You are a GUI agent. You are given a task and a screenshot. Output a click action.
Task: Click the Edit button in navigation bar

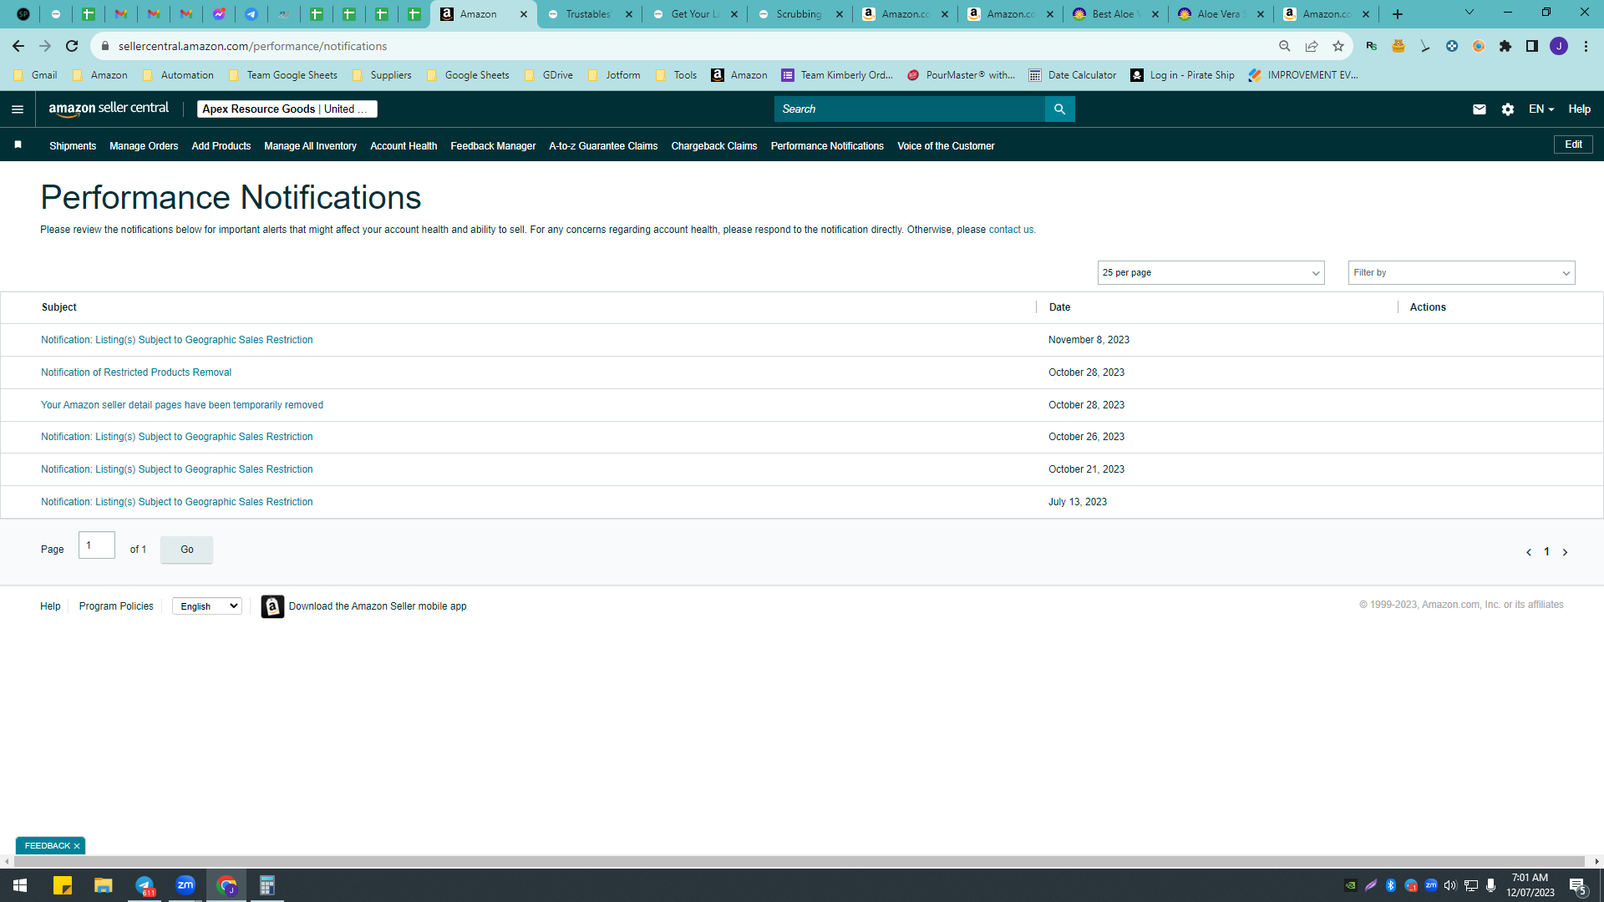click(x=1573, y=144)
